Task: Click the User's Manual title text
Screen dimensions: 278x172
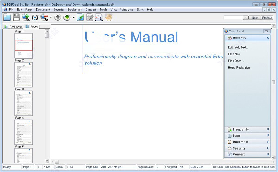Action: [x=132, y=37]
